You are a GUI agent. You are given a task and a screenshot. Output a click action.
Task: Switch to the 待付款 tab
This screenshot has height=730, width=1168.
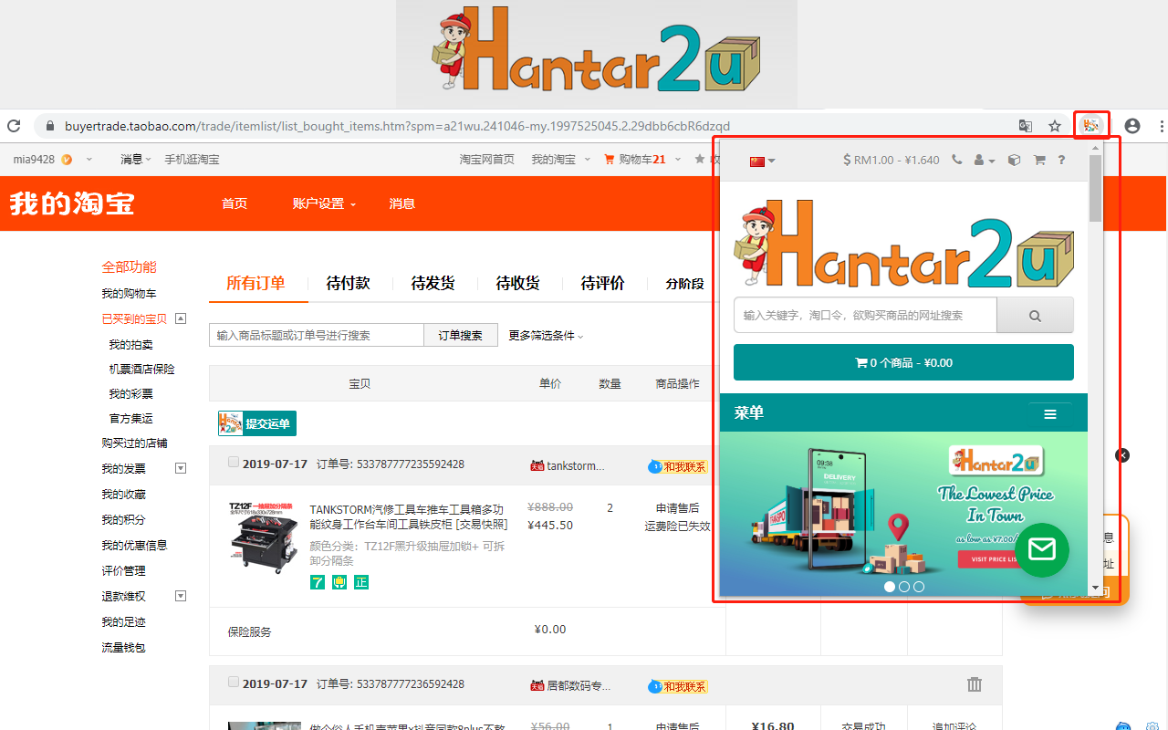click(x=349, y=283)
